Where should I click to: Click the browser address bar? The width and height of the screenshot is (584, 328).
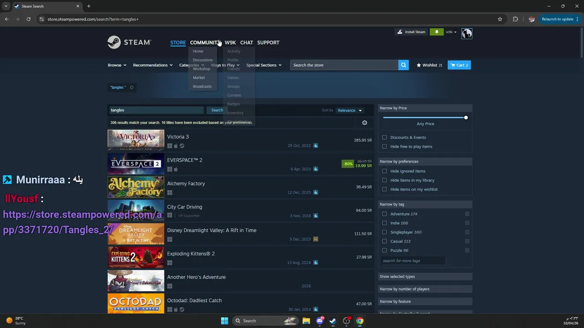click(267, 19)
